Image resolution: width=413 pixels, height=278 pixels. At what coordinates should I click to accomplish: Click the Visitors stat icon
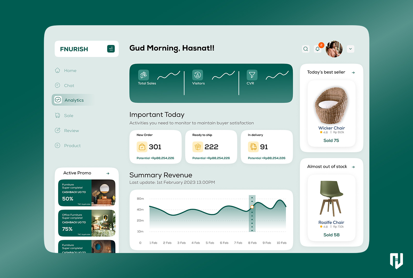pyautogui.click(x=198, y=75)
